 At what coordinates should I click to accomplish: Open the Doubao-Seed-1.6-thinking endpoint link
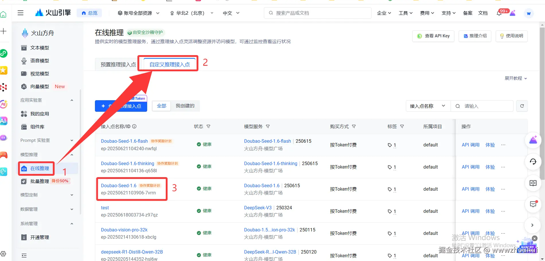tap(127, 163)
